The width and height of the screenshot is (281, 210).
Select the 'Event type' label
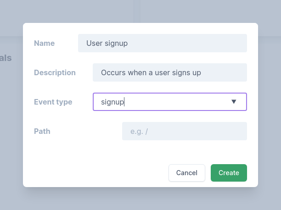click(x=53, y=102)
